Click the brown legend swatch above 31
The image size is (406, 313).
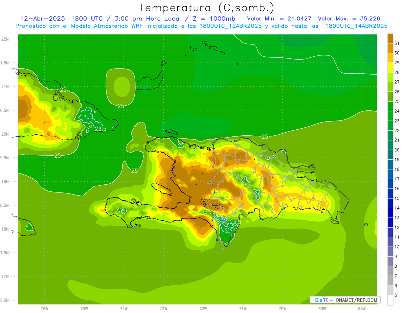point(390,38)
